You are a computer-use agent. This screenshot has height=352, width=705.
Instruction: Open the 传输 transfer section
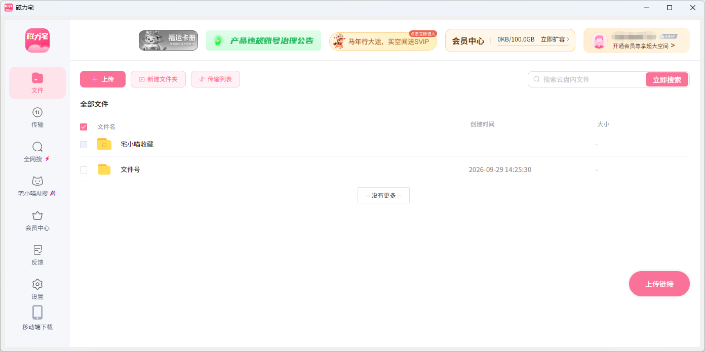pyautogui.click(x=37, y=117)
